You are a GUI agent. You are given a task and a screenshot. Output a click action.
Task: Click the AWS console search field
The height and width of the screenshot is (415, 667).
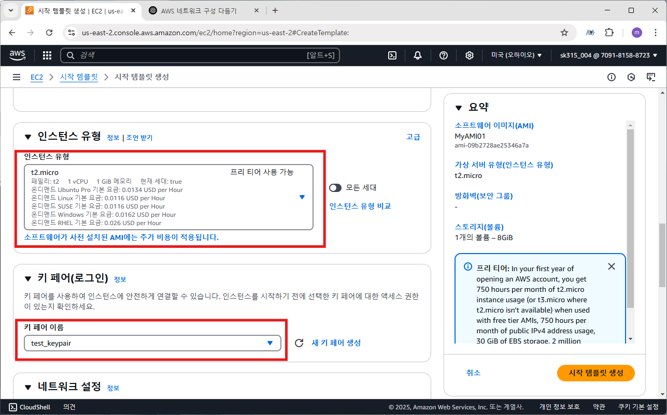200,55
